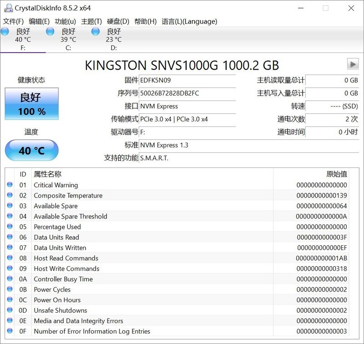
Task: Click the F: drive health status icon
Action: pyautogui.click(x=5, y=31)
